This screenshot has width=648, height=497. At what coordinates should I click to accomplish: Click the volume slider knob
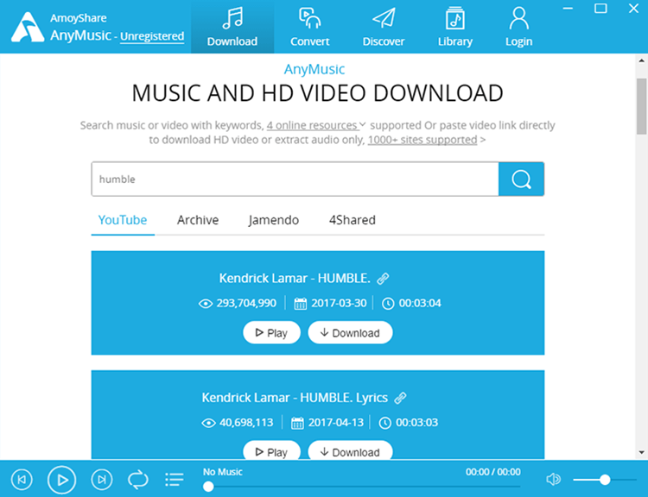605,480
